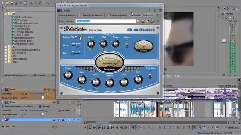Toggle the track equalizer checkbox in chain

[81, 15]
